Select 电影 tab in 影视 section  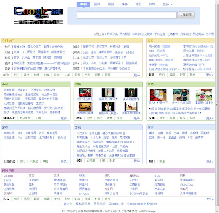pyautogui.click(x=79, y=161)
